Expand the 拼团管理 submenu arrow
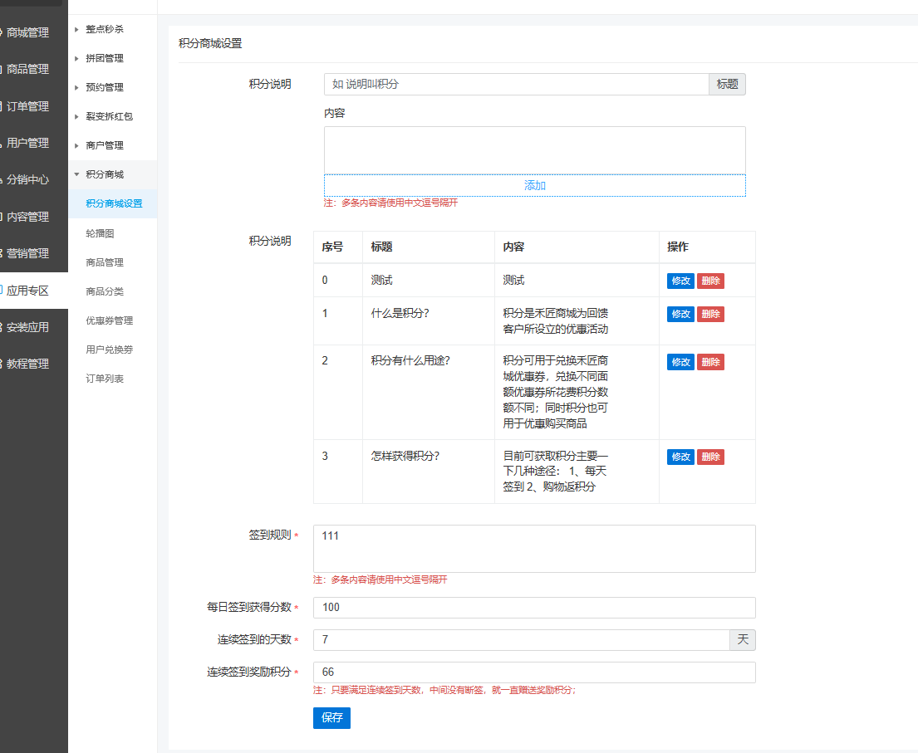918x753 pixels. click(76, 58)
